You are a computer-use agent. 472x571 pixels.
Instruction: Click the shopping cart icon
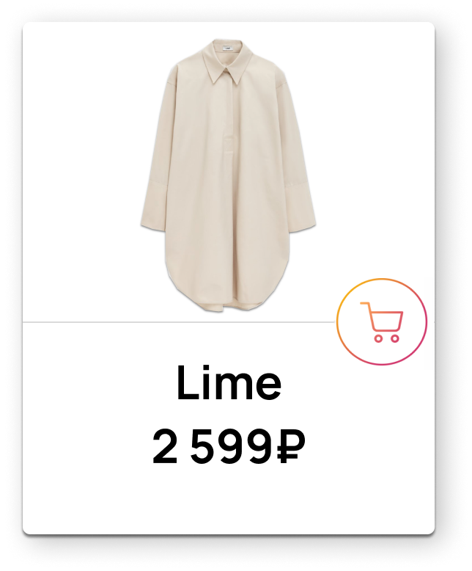click(381, 322)
